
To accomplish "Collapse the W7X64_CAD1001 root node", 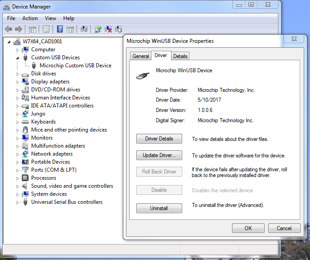I will [x=9, y=42].
